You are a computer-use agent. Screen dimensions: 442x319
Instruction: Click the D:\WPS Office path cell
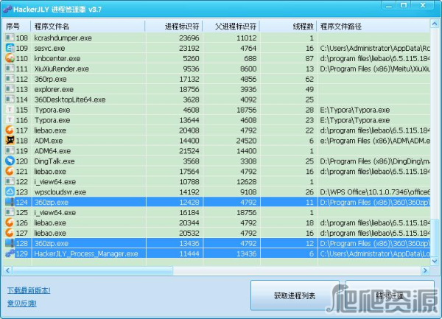click(375, 192)
